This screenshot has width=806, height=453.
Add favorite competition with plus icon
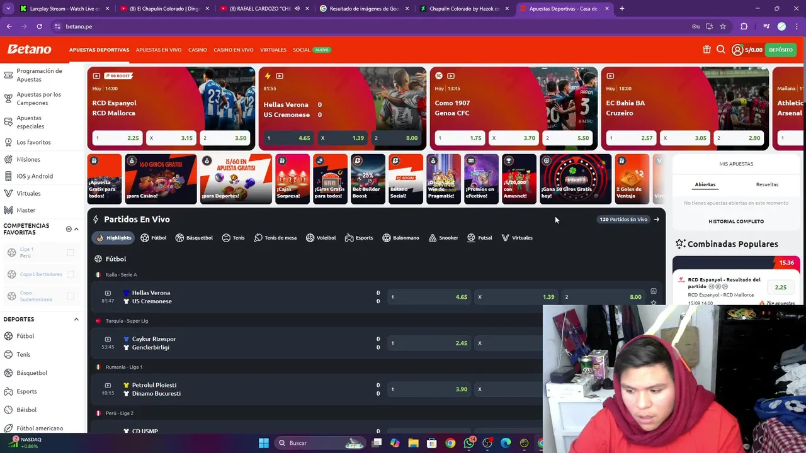tap(69, 229)
